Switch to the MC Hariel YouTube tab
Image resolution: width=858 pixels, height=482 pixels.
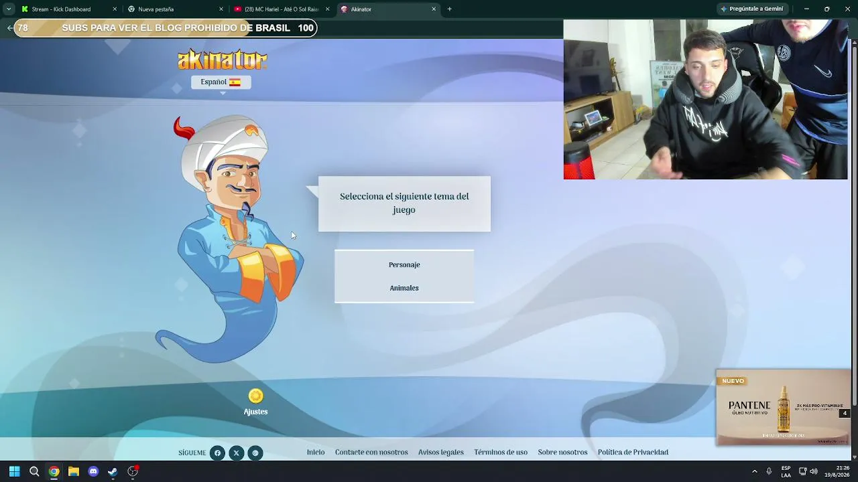[x=282, y=9]
